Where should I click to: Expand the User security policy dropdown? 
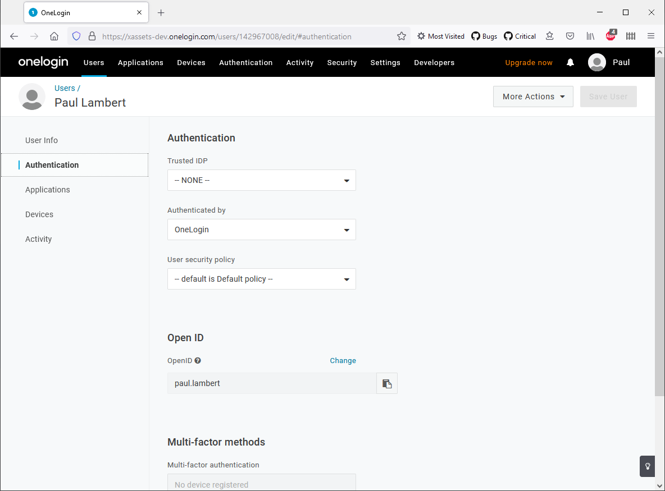(x=261, y=279)
